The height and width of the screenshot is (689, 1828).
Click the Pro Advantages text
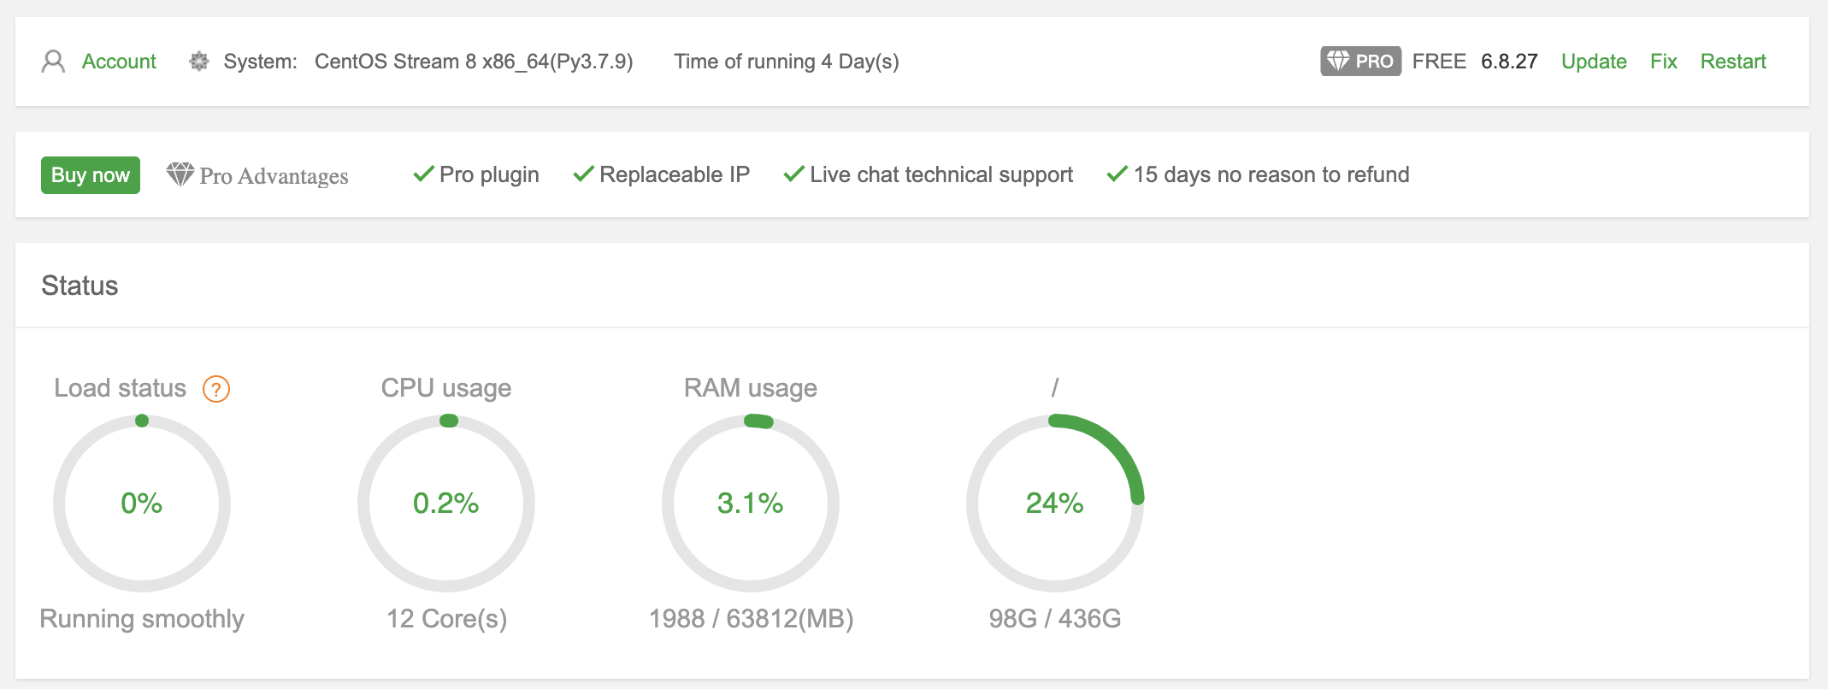click(x=274, y=176)
